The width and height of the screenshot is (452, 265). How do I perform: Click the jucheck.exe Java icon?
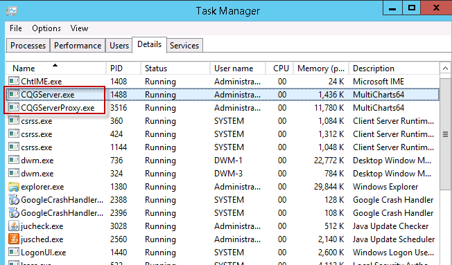[14, 226]
